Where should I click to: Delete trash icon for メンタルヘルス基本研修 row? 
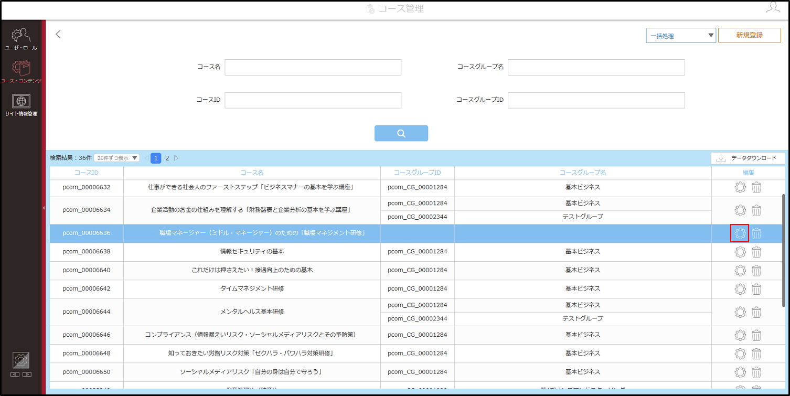(756, 312)
